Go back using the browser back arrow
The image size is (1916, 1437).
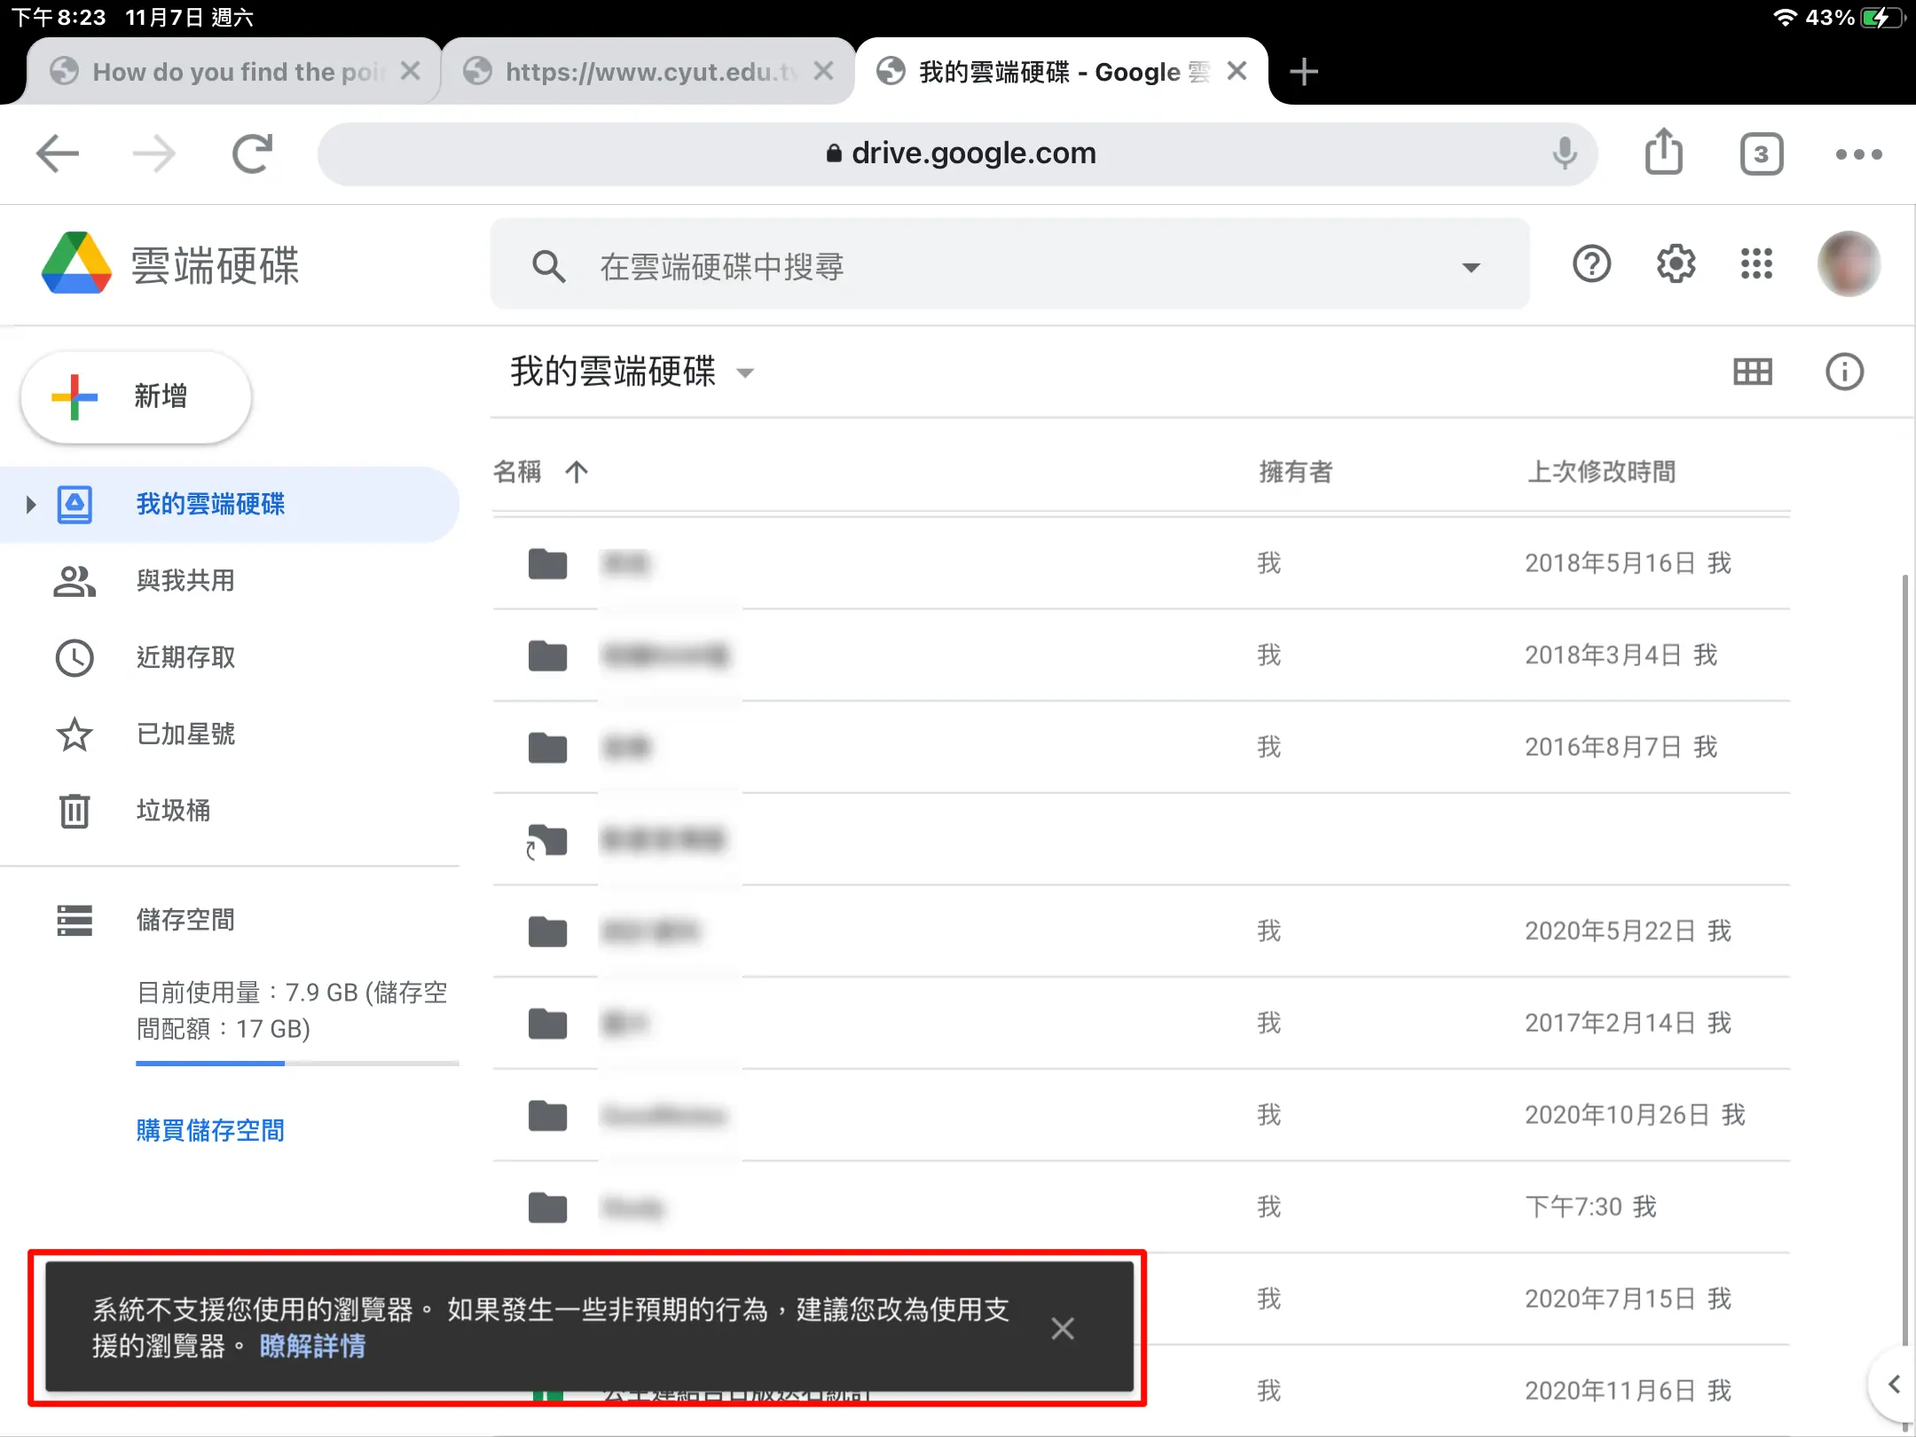[58, 153]
